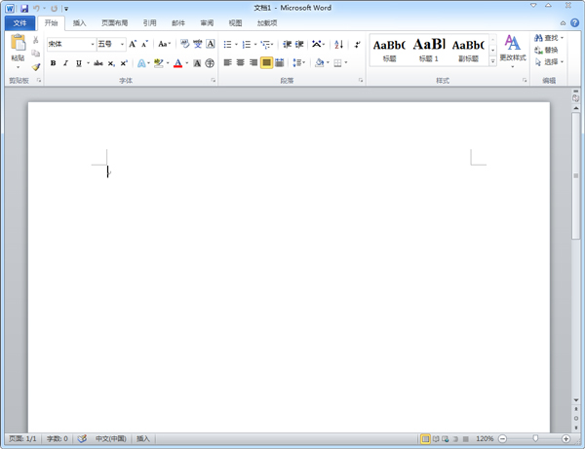Image resolution: width=585 pixels, height=449 pixels.
Task: Toggle Italic formatting
Action: pyautogui.click(x=65, y=63)
